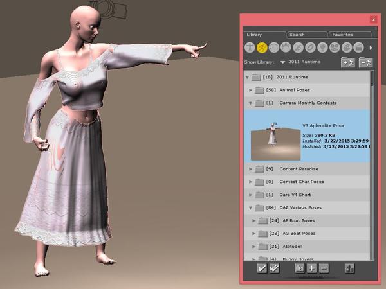Collapse the DAZ Various Poses arrow
The width and height of the screenshot is (386, 289).
(251, 208)
